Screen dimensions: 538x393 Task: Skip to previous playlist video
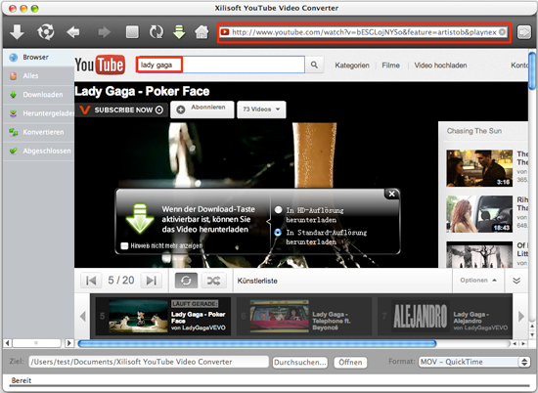91,281
